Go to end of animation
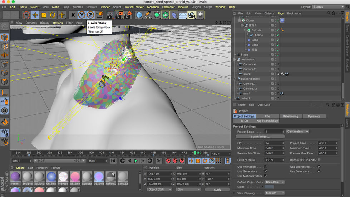Image resolution: width=350 pixels, height=197 pixels. coord(159,161)
